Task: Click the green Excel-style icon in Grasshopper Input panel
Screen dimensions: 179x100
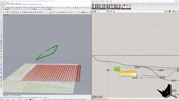Action: [x=119, y=7]
